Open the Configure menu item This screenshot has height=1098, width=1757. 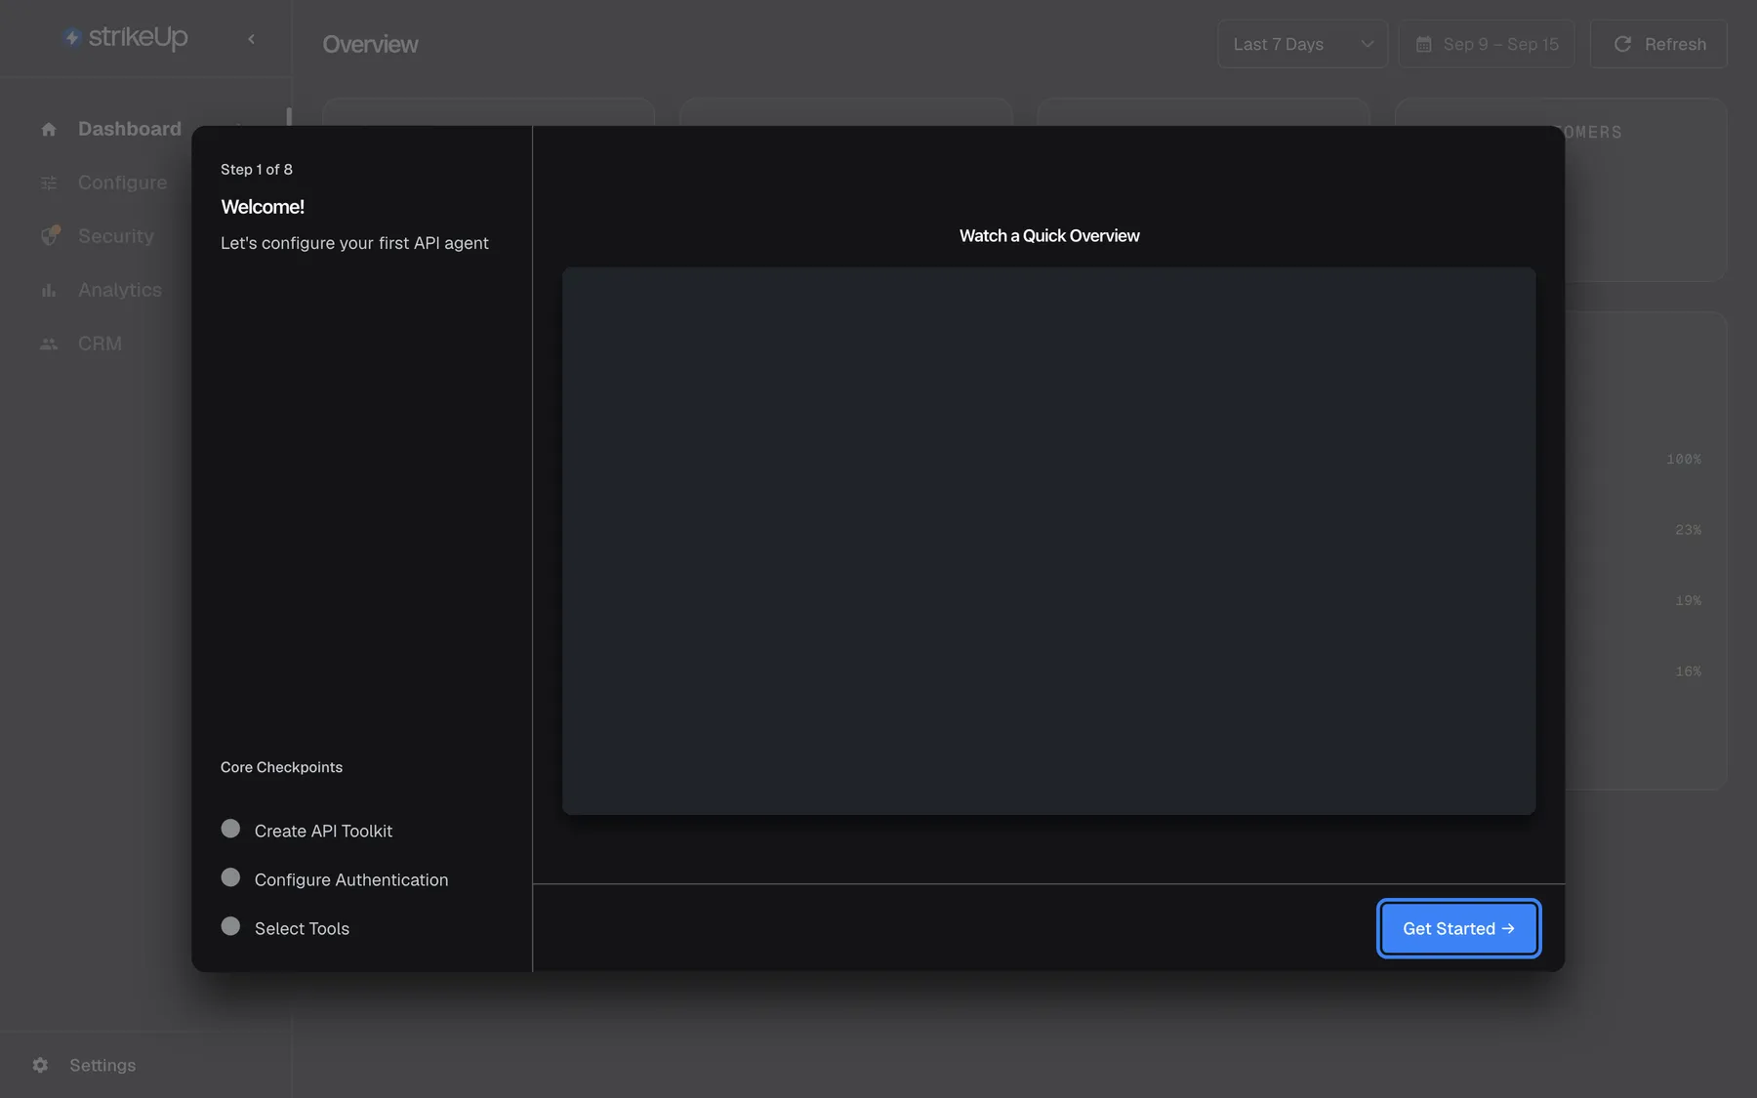point(123,183)
